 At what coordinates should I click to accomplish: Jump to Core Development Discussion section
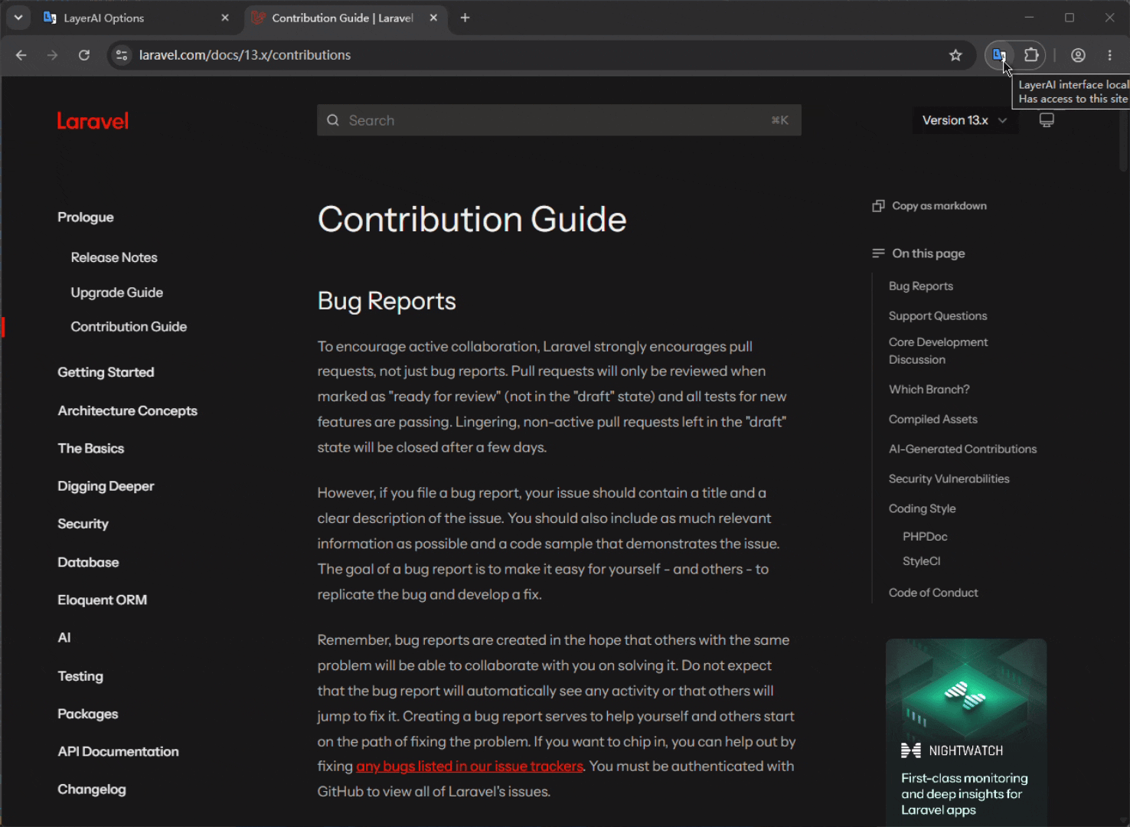938,351
